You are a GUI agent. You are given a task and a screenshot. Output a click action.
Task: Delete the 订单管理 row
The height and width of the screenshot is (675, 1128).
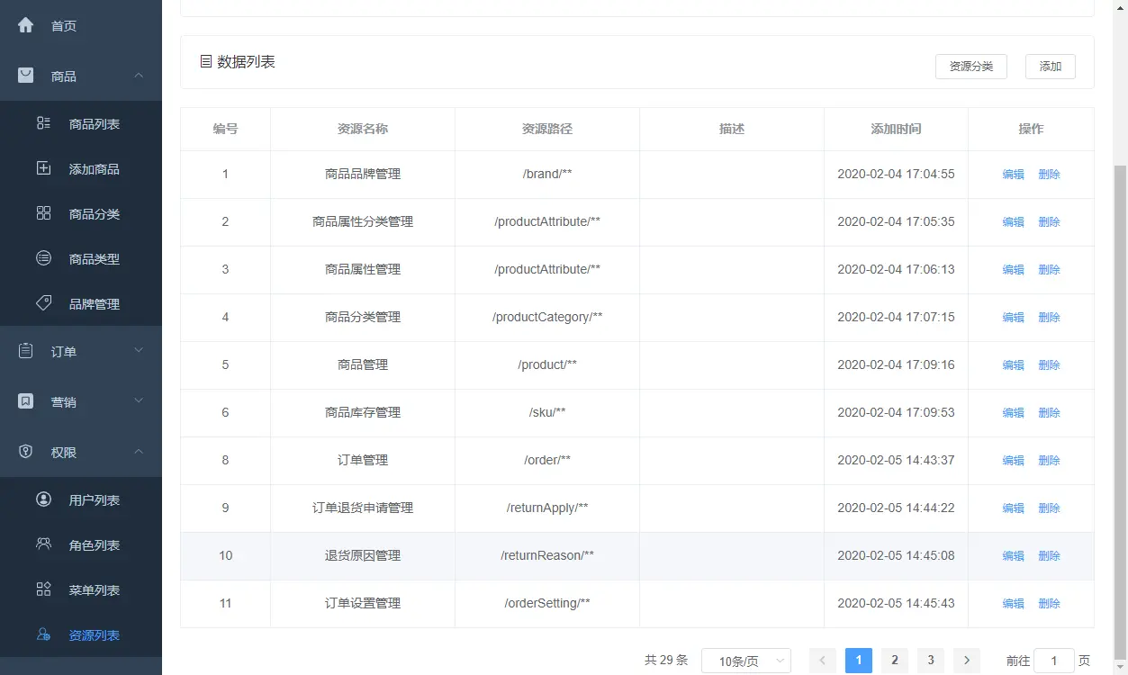(x=1050, y=461)
